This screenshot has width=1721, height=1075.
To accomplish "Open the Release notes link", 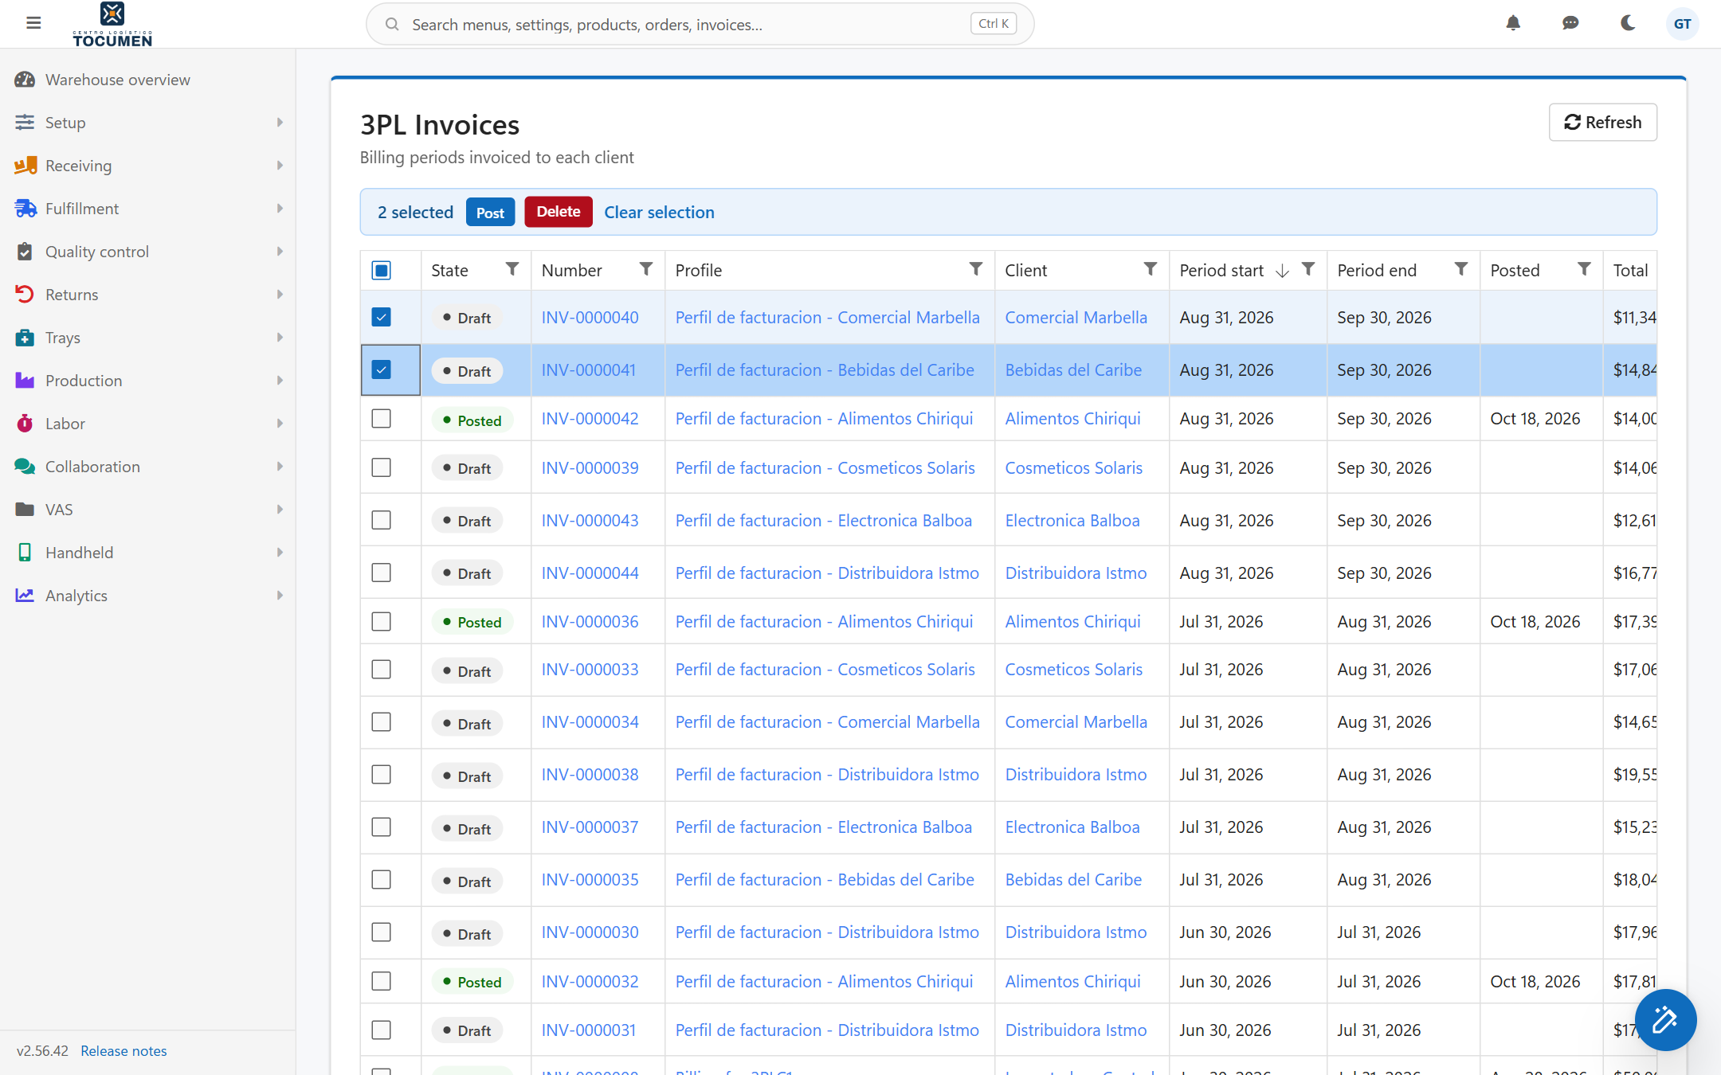I will pyautogui.click(x=123, y=1051).
